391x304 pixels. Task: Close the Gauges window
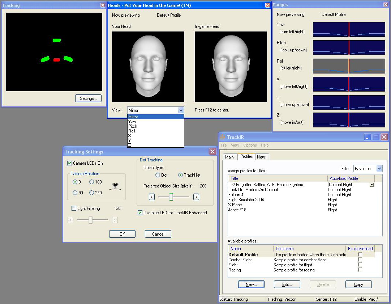click(385, 4)
